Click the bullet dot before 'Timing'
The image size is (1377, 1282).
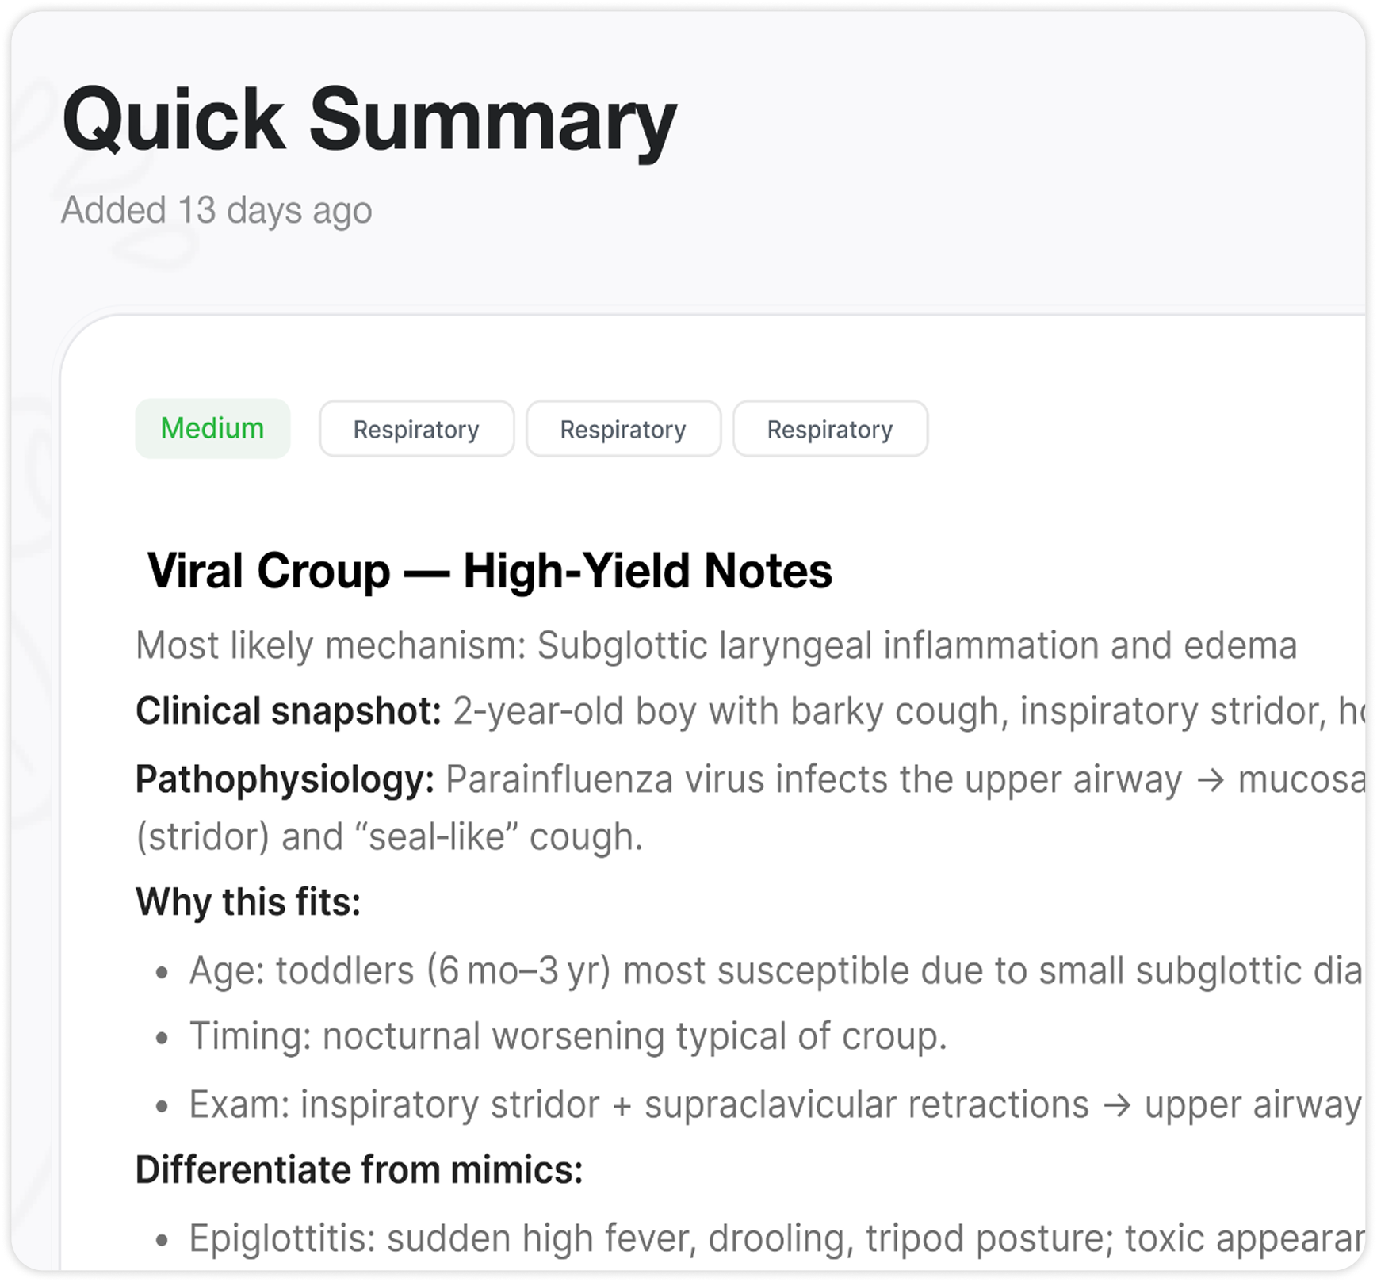(163, 1039)
